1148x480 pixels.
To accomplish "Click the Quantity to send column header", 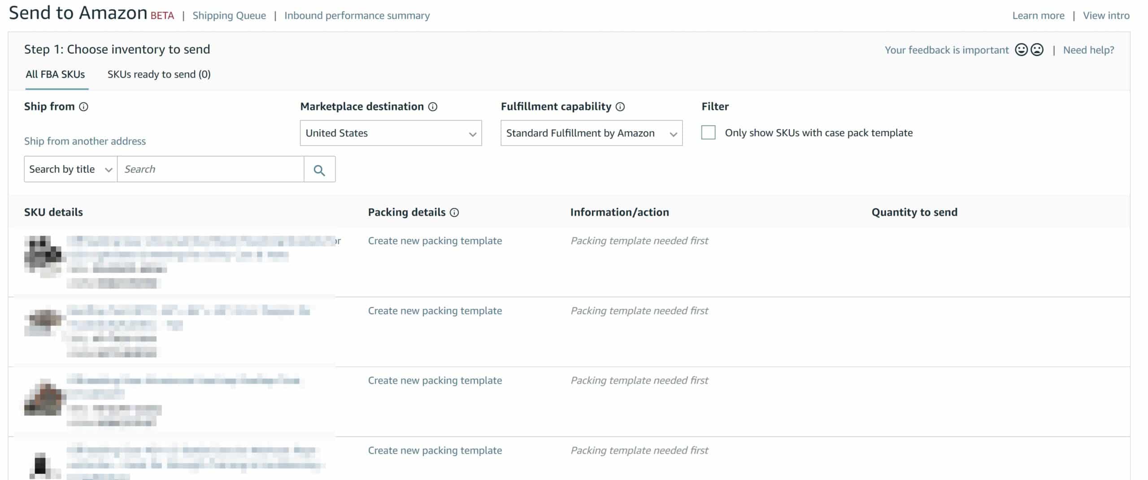I will (914, 212).
